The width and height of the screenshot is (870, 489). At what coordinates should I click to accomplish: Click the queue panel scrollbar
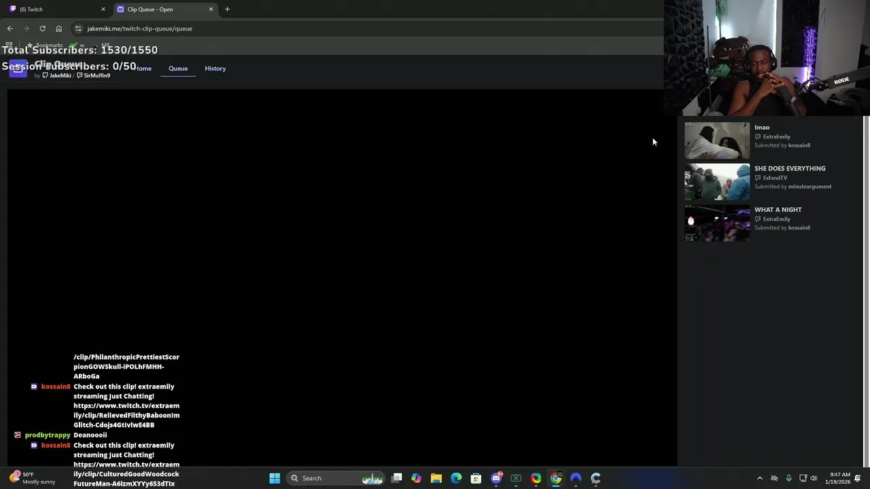pos(866,291)
